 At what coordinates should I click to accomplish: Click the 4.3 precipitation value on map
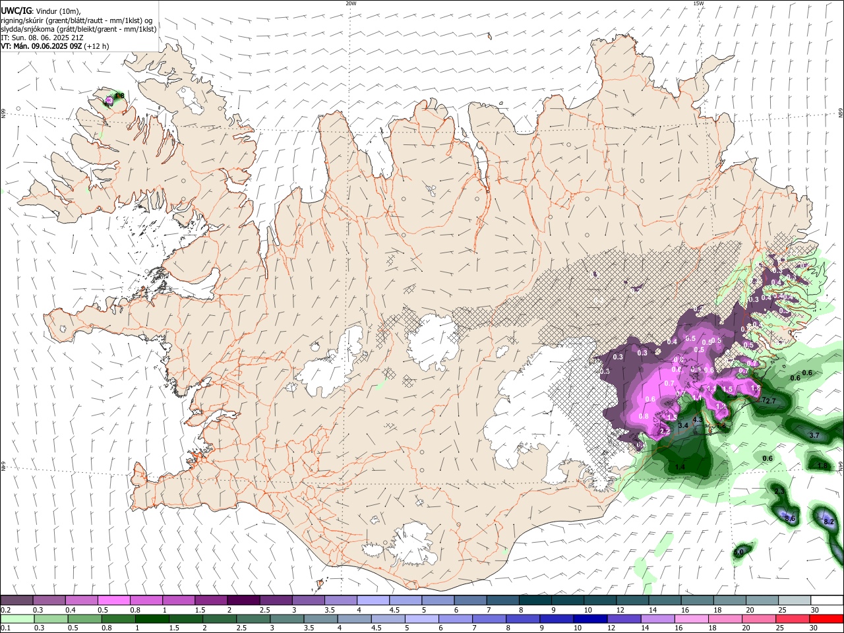pos(698,420)
